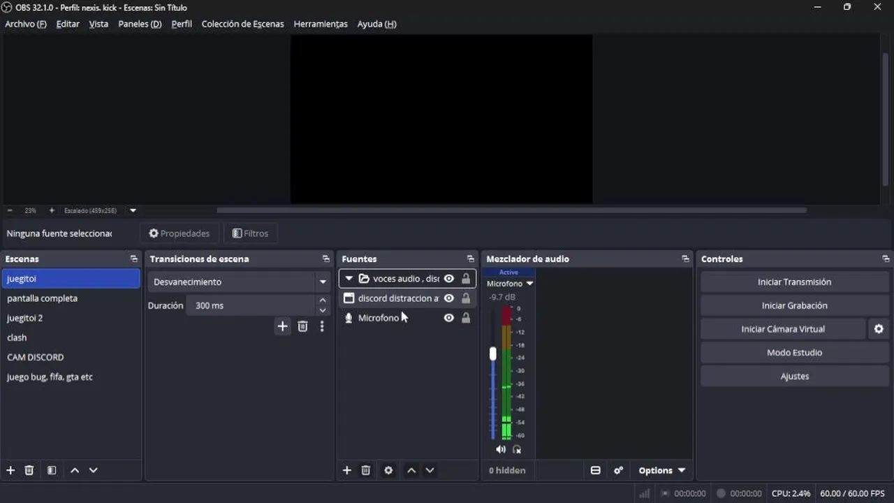
Task: Click Iniciar Transmisión button
Action: coord(795,282)
